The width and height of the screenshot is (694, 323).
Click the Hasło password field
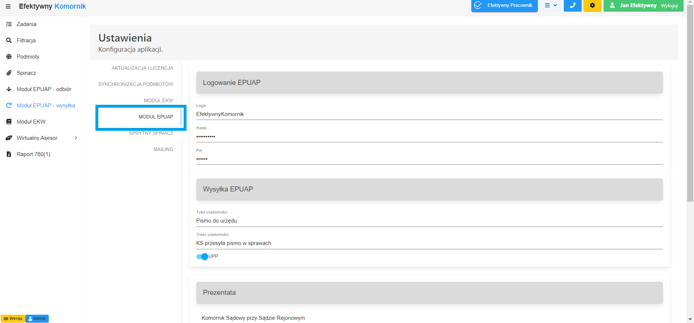pyautogui.click(x=429, y=137)
